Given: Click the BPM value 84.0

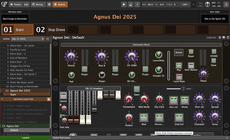Looking at the screenshot, I should tap(150, 4).
